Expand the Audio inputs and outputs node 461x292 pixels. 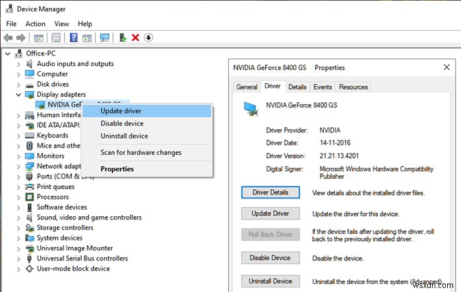tap(18, 64)
